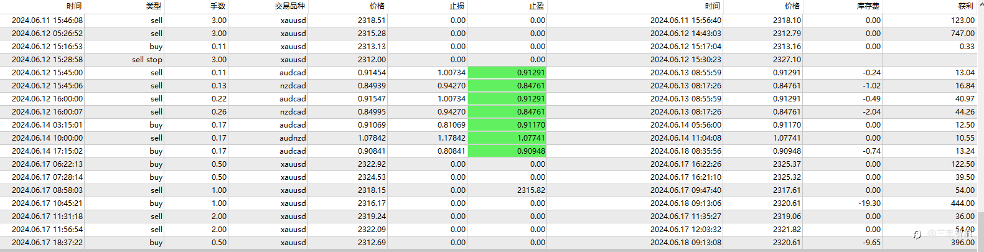Click the profit value 123.00

click(x=963, y=20)
